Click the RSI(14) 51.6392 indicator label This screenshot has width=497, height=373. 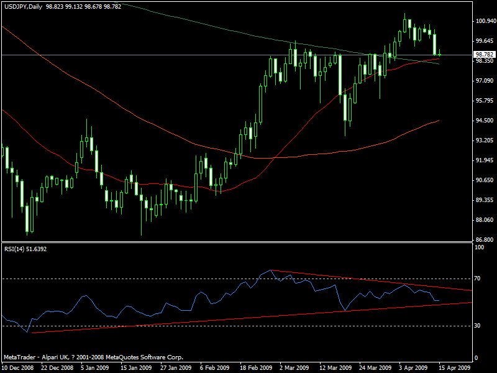25,249
